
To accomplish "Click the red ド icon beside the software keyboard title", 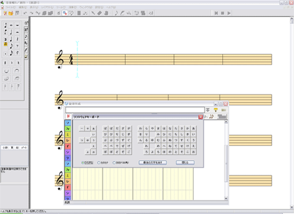I will (x=68, y=116).
